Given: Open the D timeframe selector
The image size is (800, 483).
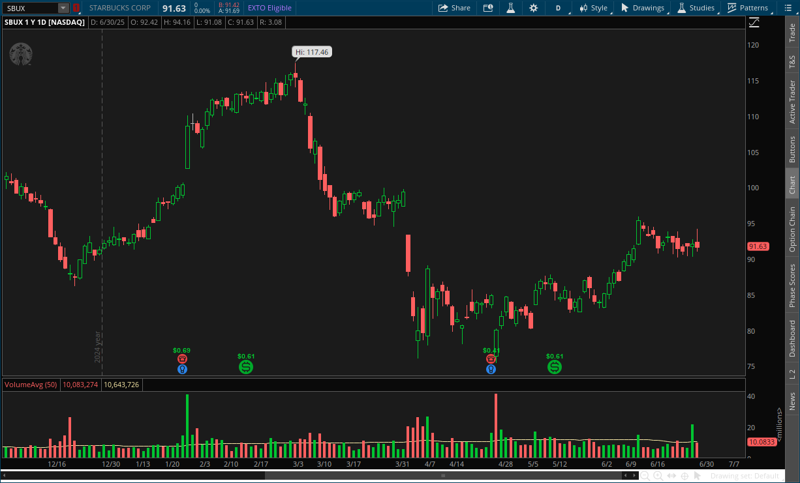Looking at the screenshot, I should (x=558, y=8).
